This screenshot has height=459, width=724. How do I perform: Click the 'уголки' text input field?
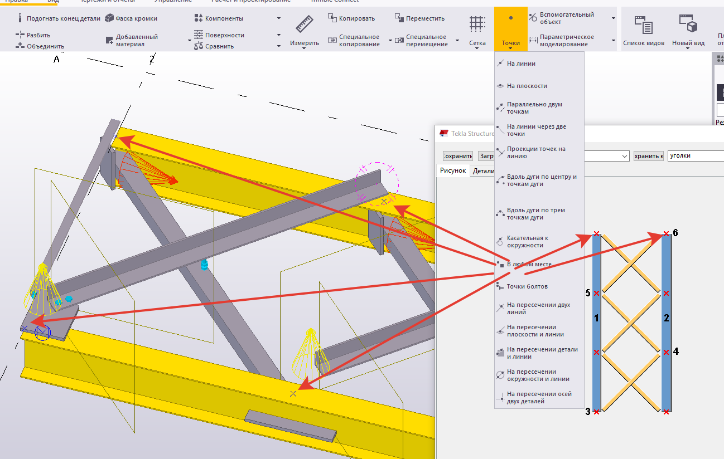[694, 156]
